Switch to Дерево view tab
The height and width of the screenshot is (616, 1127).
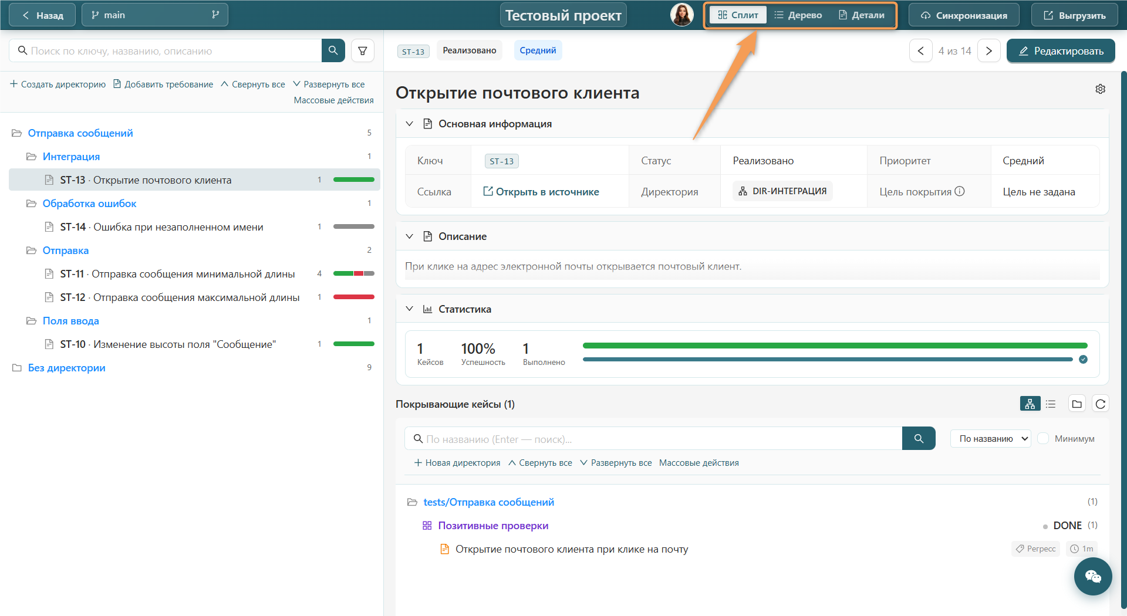pyautogui.click(x=798, y=15)
